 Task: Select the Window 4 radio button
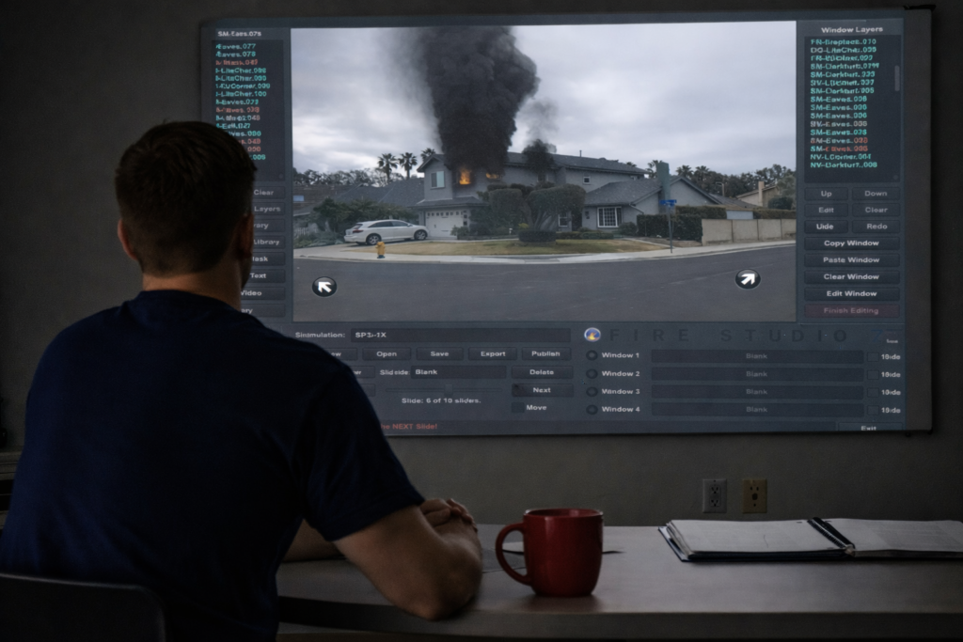[592, 410]
